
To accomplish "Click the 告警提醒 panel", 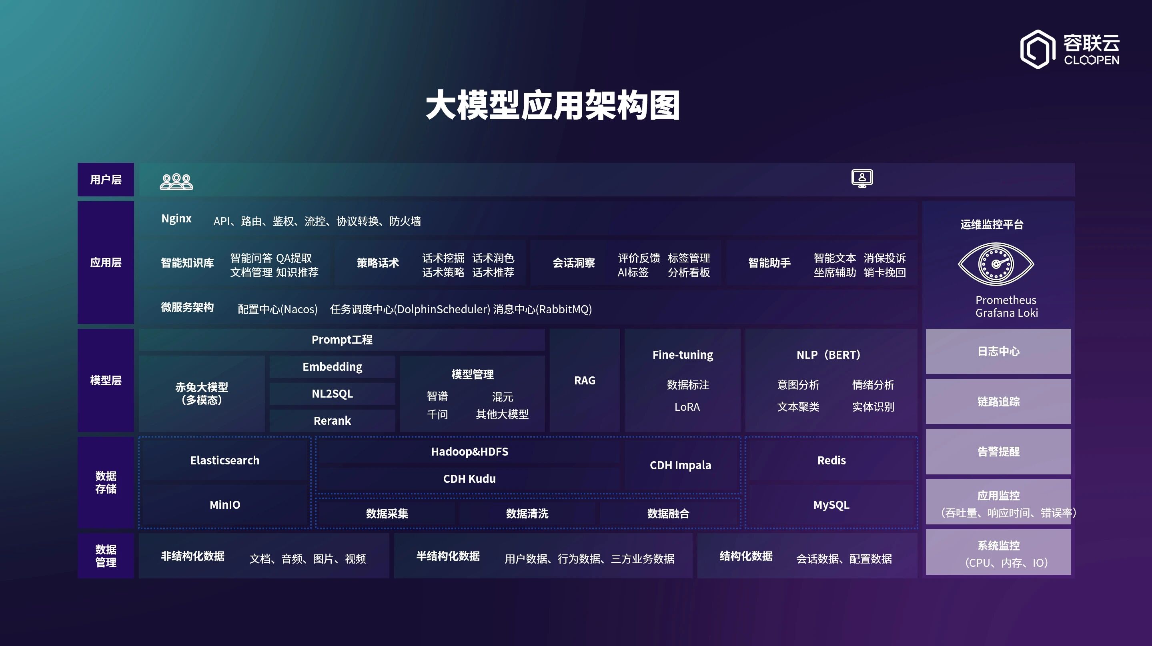I will pos(998,452).
